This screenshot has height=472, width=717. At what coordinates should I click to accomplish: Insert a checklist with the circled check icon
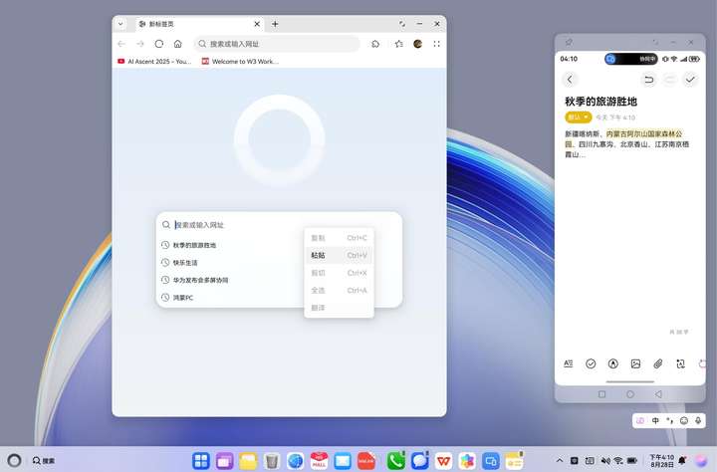(591, 364)
